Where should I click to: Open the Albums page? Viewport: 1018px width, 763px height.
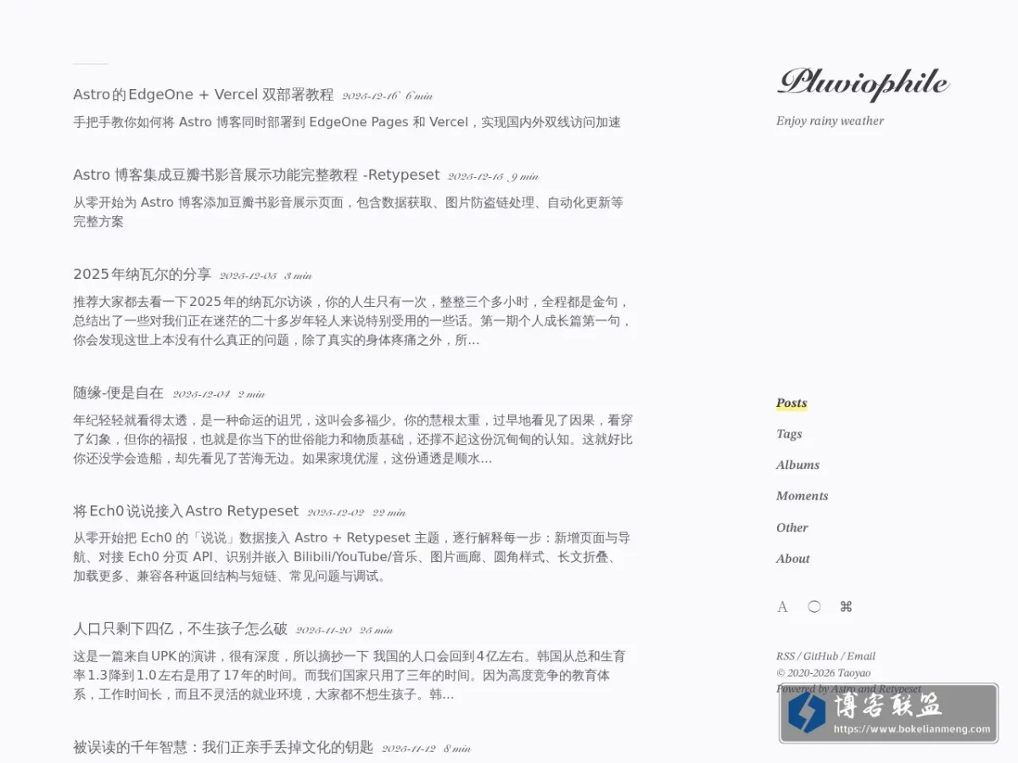click(x=797, y=465)
